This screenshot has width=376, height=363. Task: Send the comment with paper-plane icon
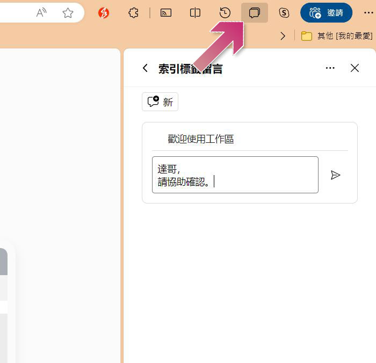coord(335,175)
